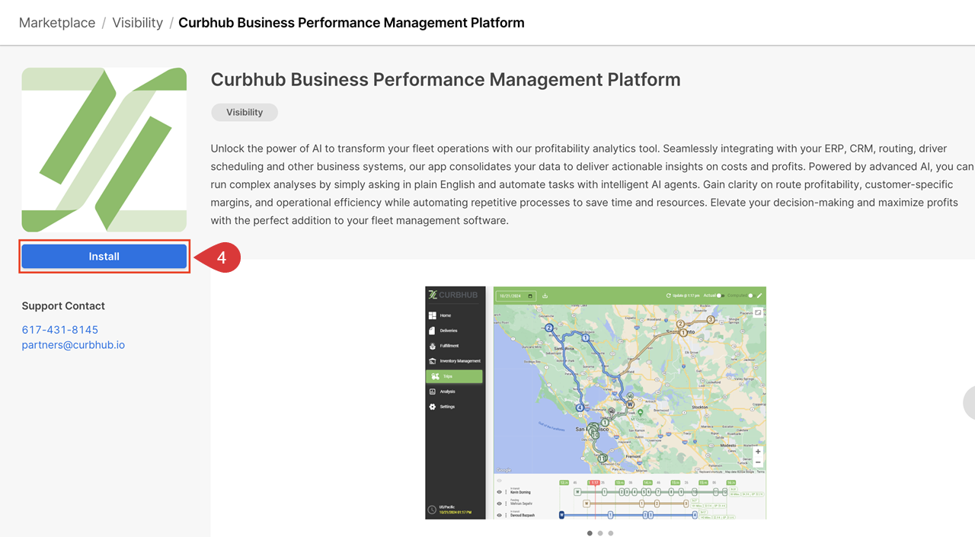Toggle eye icon for Davoud Bazpash
The image size is (975, 537).
pyautogui.click(x=499, y=515)
